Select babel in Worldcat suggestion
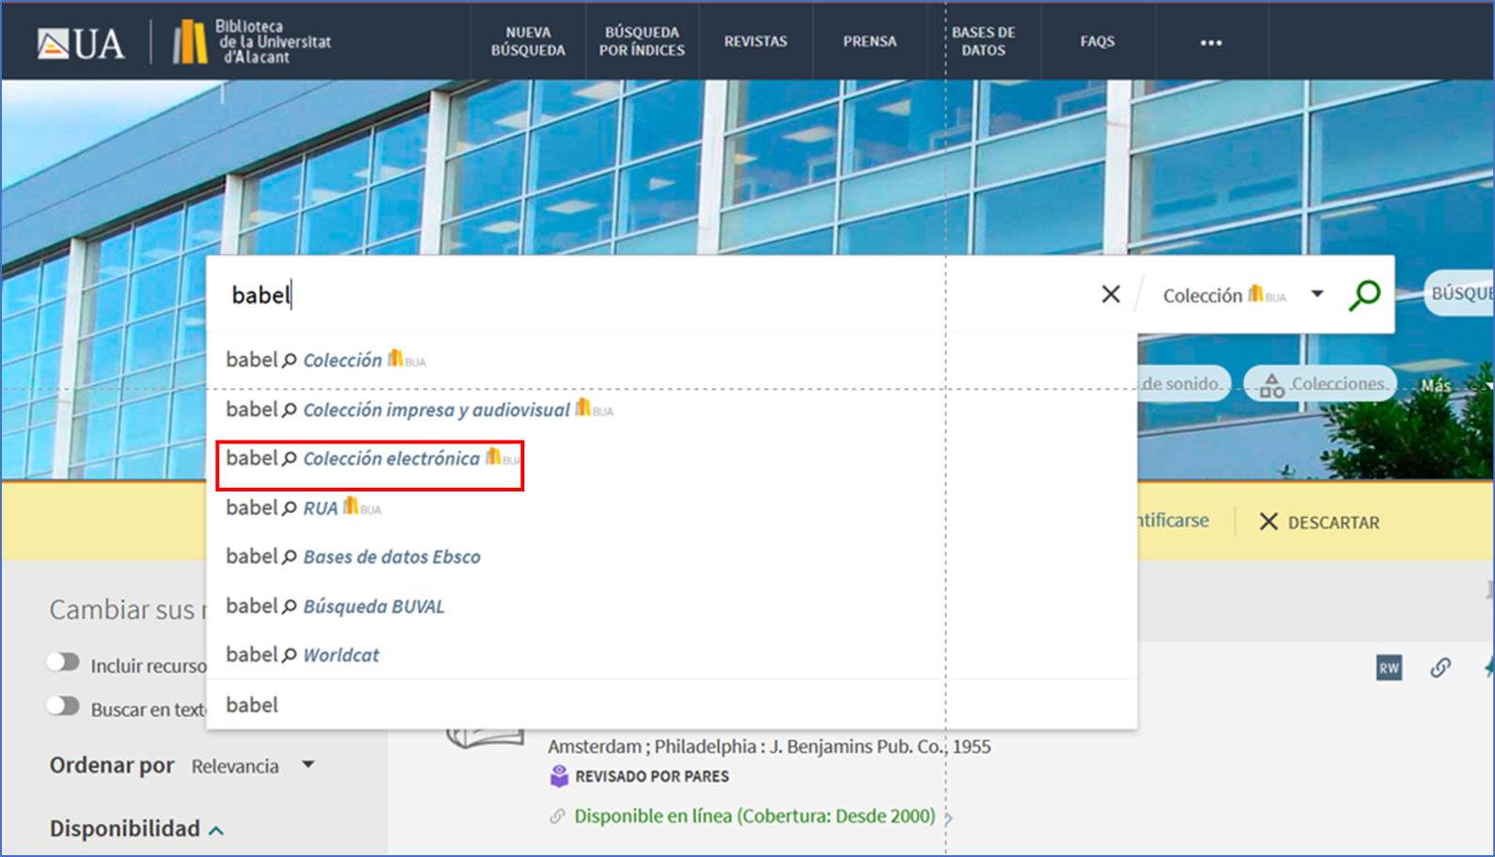The image size is (1495, 857). click(x=340, y=656)
